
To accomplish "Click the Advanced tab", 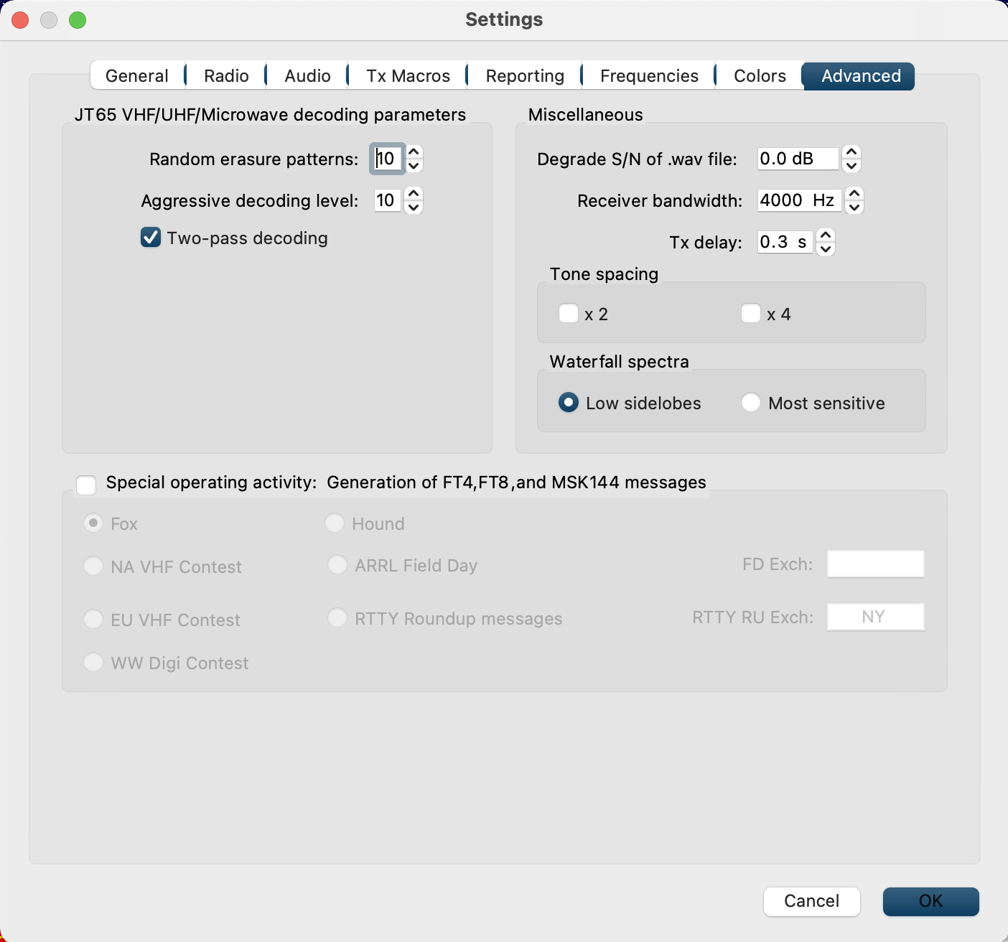I will 860,76.
